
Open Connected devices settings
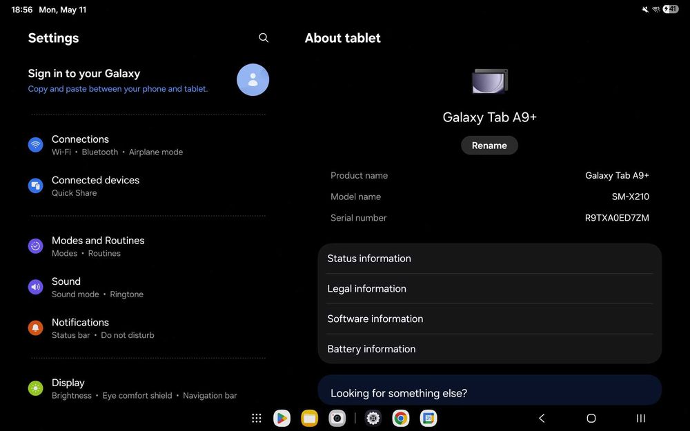point(148,186)
